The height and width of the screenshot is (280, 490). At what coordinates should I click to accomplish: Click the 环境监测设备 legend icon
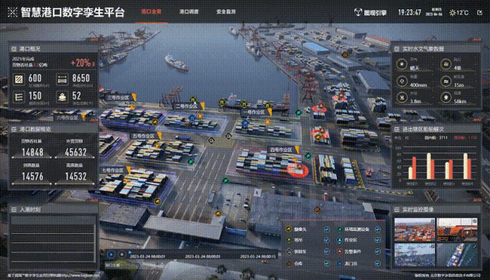click(340, 229)
